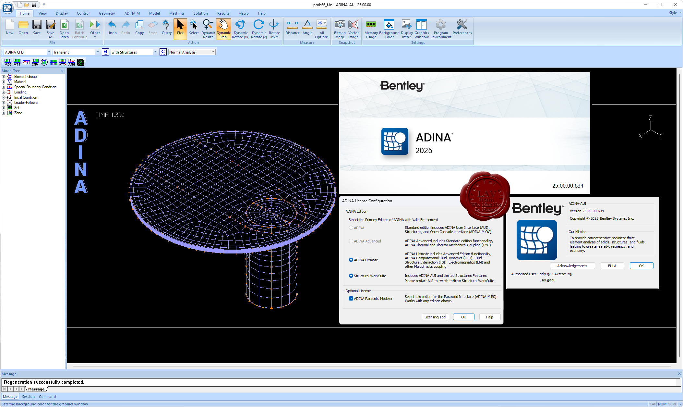
Task: Measure with the Distance tool
Action: pyautogui.click(x=292, y=27)
